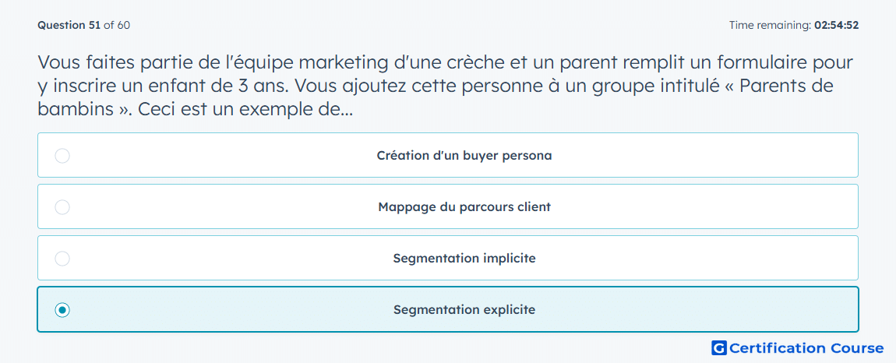896x363 pixels.
Task: Tick the Segmentation implicite radio circle
Action: (x=62, y=259)
